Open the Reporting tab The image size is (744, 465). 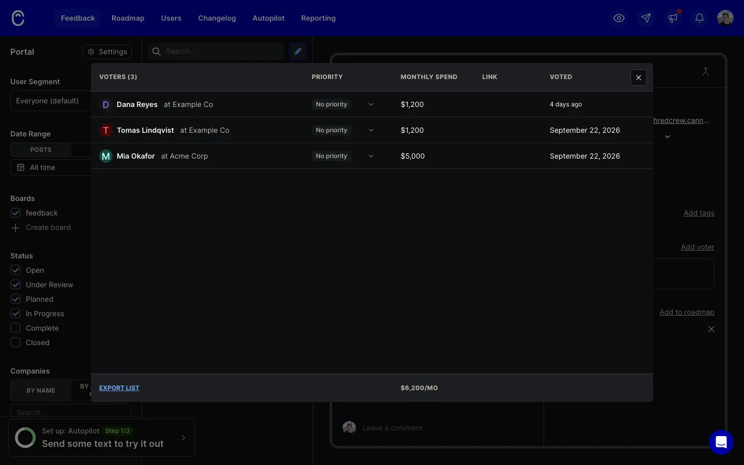(318, 18)
